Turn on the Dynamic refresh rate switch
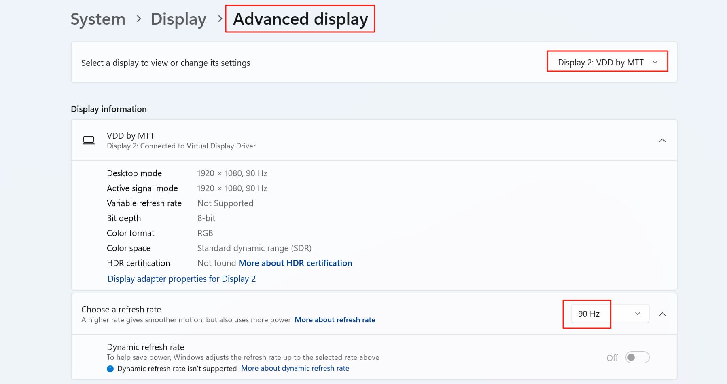Viewport: 727px width, 384px height. [x=637, y=357]
